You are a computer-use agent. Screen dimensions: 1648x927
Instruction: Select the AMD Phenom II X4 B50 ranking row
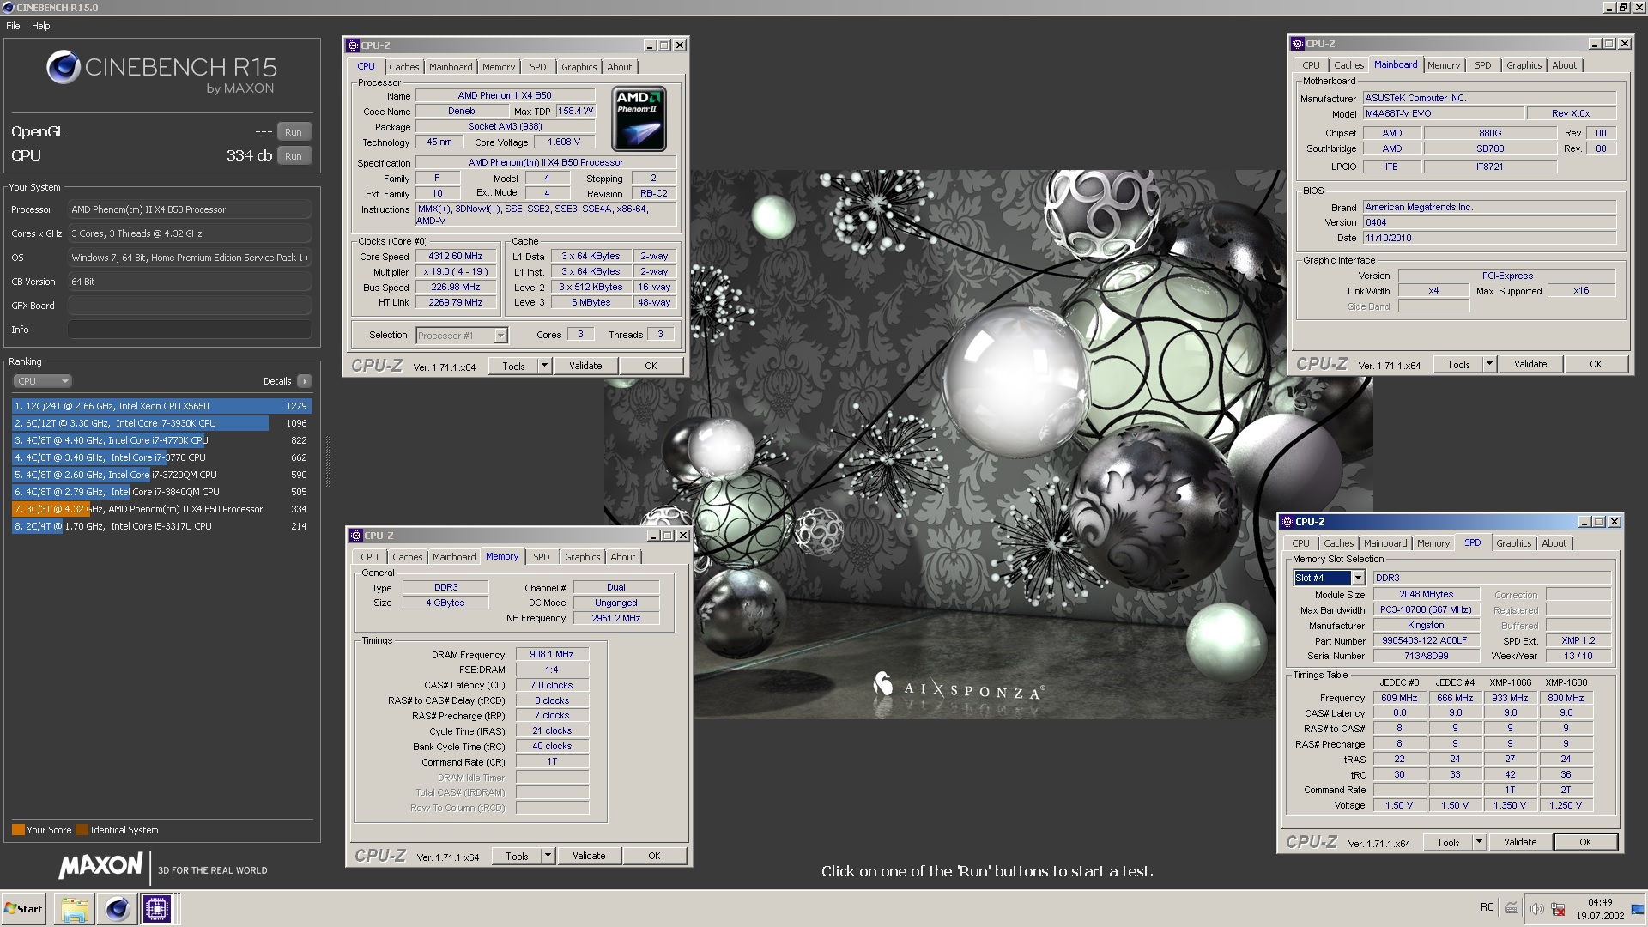(x=161, y=509)
